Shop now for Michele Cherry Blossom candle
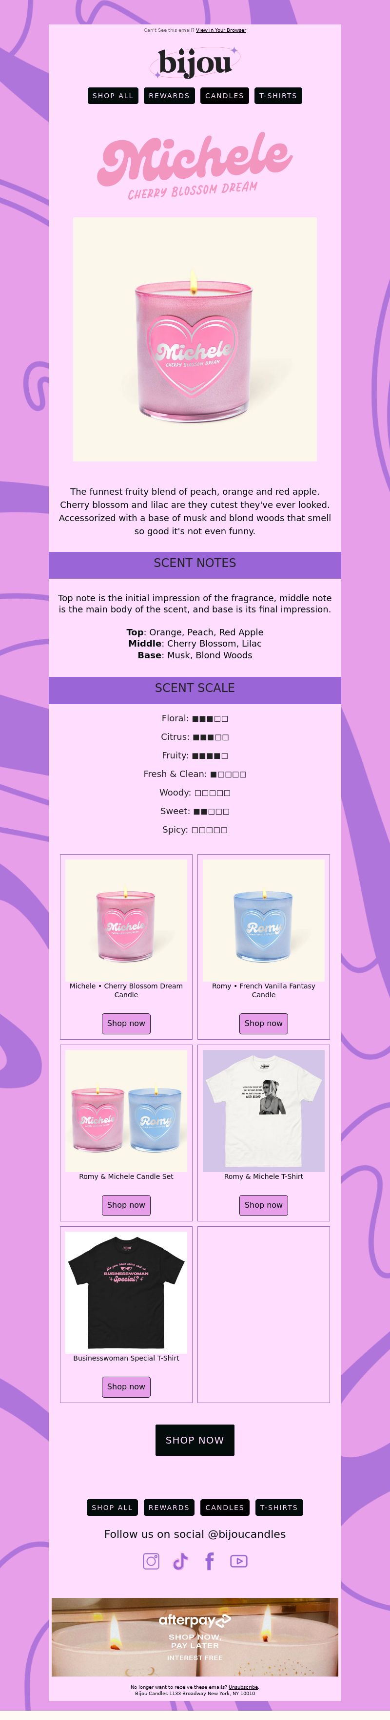The width and height of the screenshot is (390, 1720). [126, 1023]
